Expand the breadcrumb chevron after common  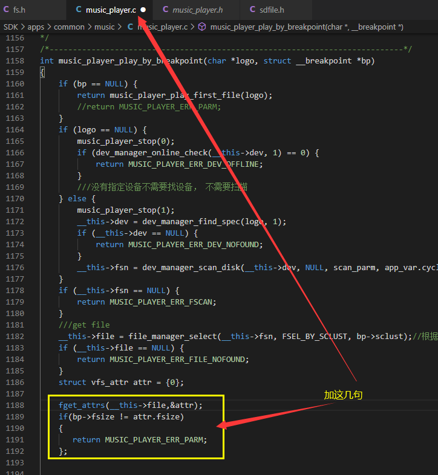(90, 27)
